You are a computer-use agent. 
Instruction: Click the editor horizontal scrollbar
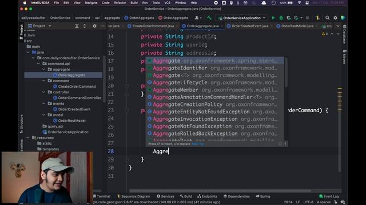click(x=220, y=191)
